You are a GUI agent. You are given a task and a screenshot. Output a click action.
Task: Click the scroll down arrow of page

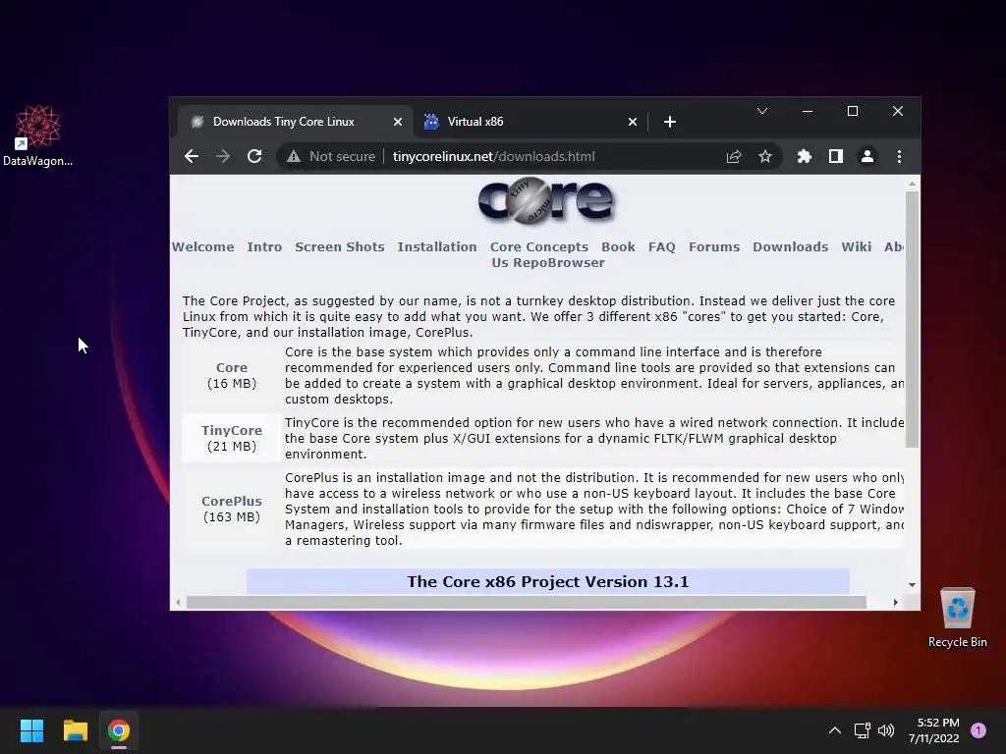click(912, 585)
